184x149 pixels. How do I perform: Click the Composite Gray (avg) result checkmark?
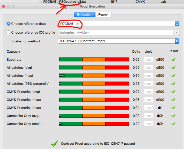coord(173,116)
